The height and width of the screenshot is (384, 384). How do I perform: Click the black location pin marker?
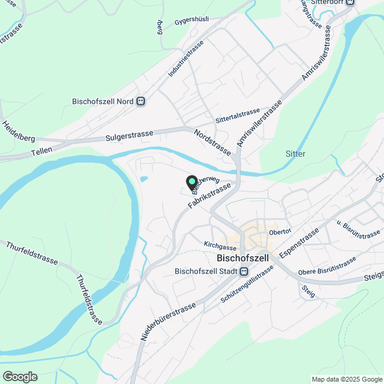tap(192, 183)
